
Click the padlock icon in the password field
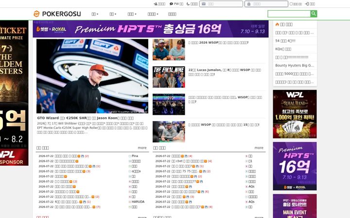[x=249, y=4]
